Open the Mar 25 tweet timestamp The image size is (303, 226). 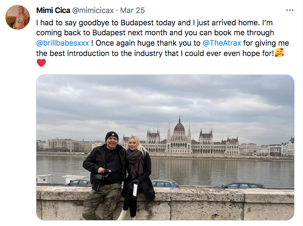[x=130, y=10]
